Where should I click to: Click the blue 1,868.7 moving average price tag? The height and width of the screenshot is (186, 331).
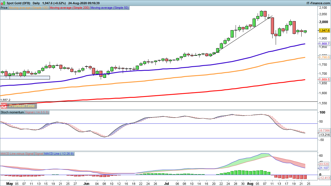tap(324, 44)
